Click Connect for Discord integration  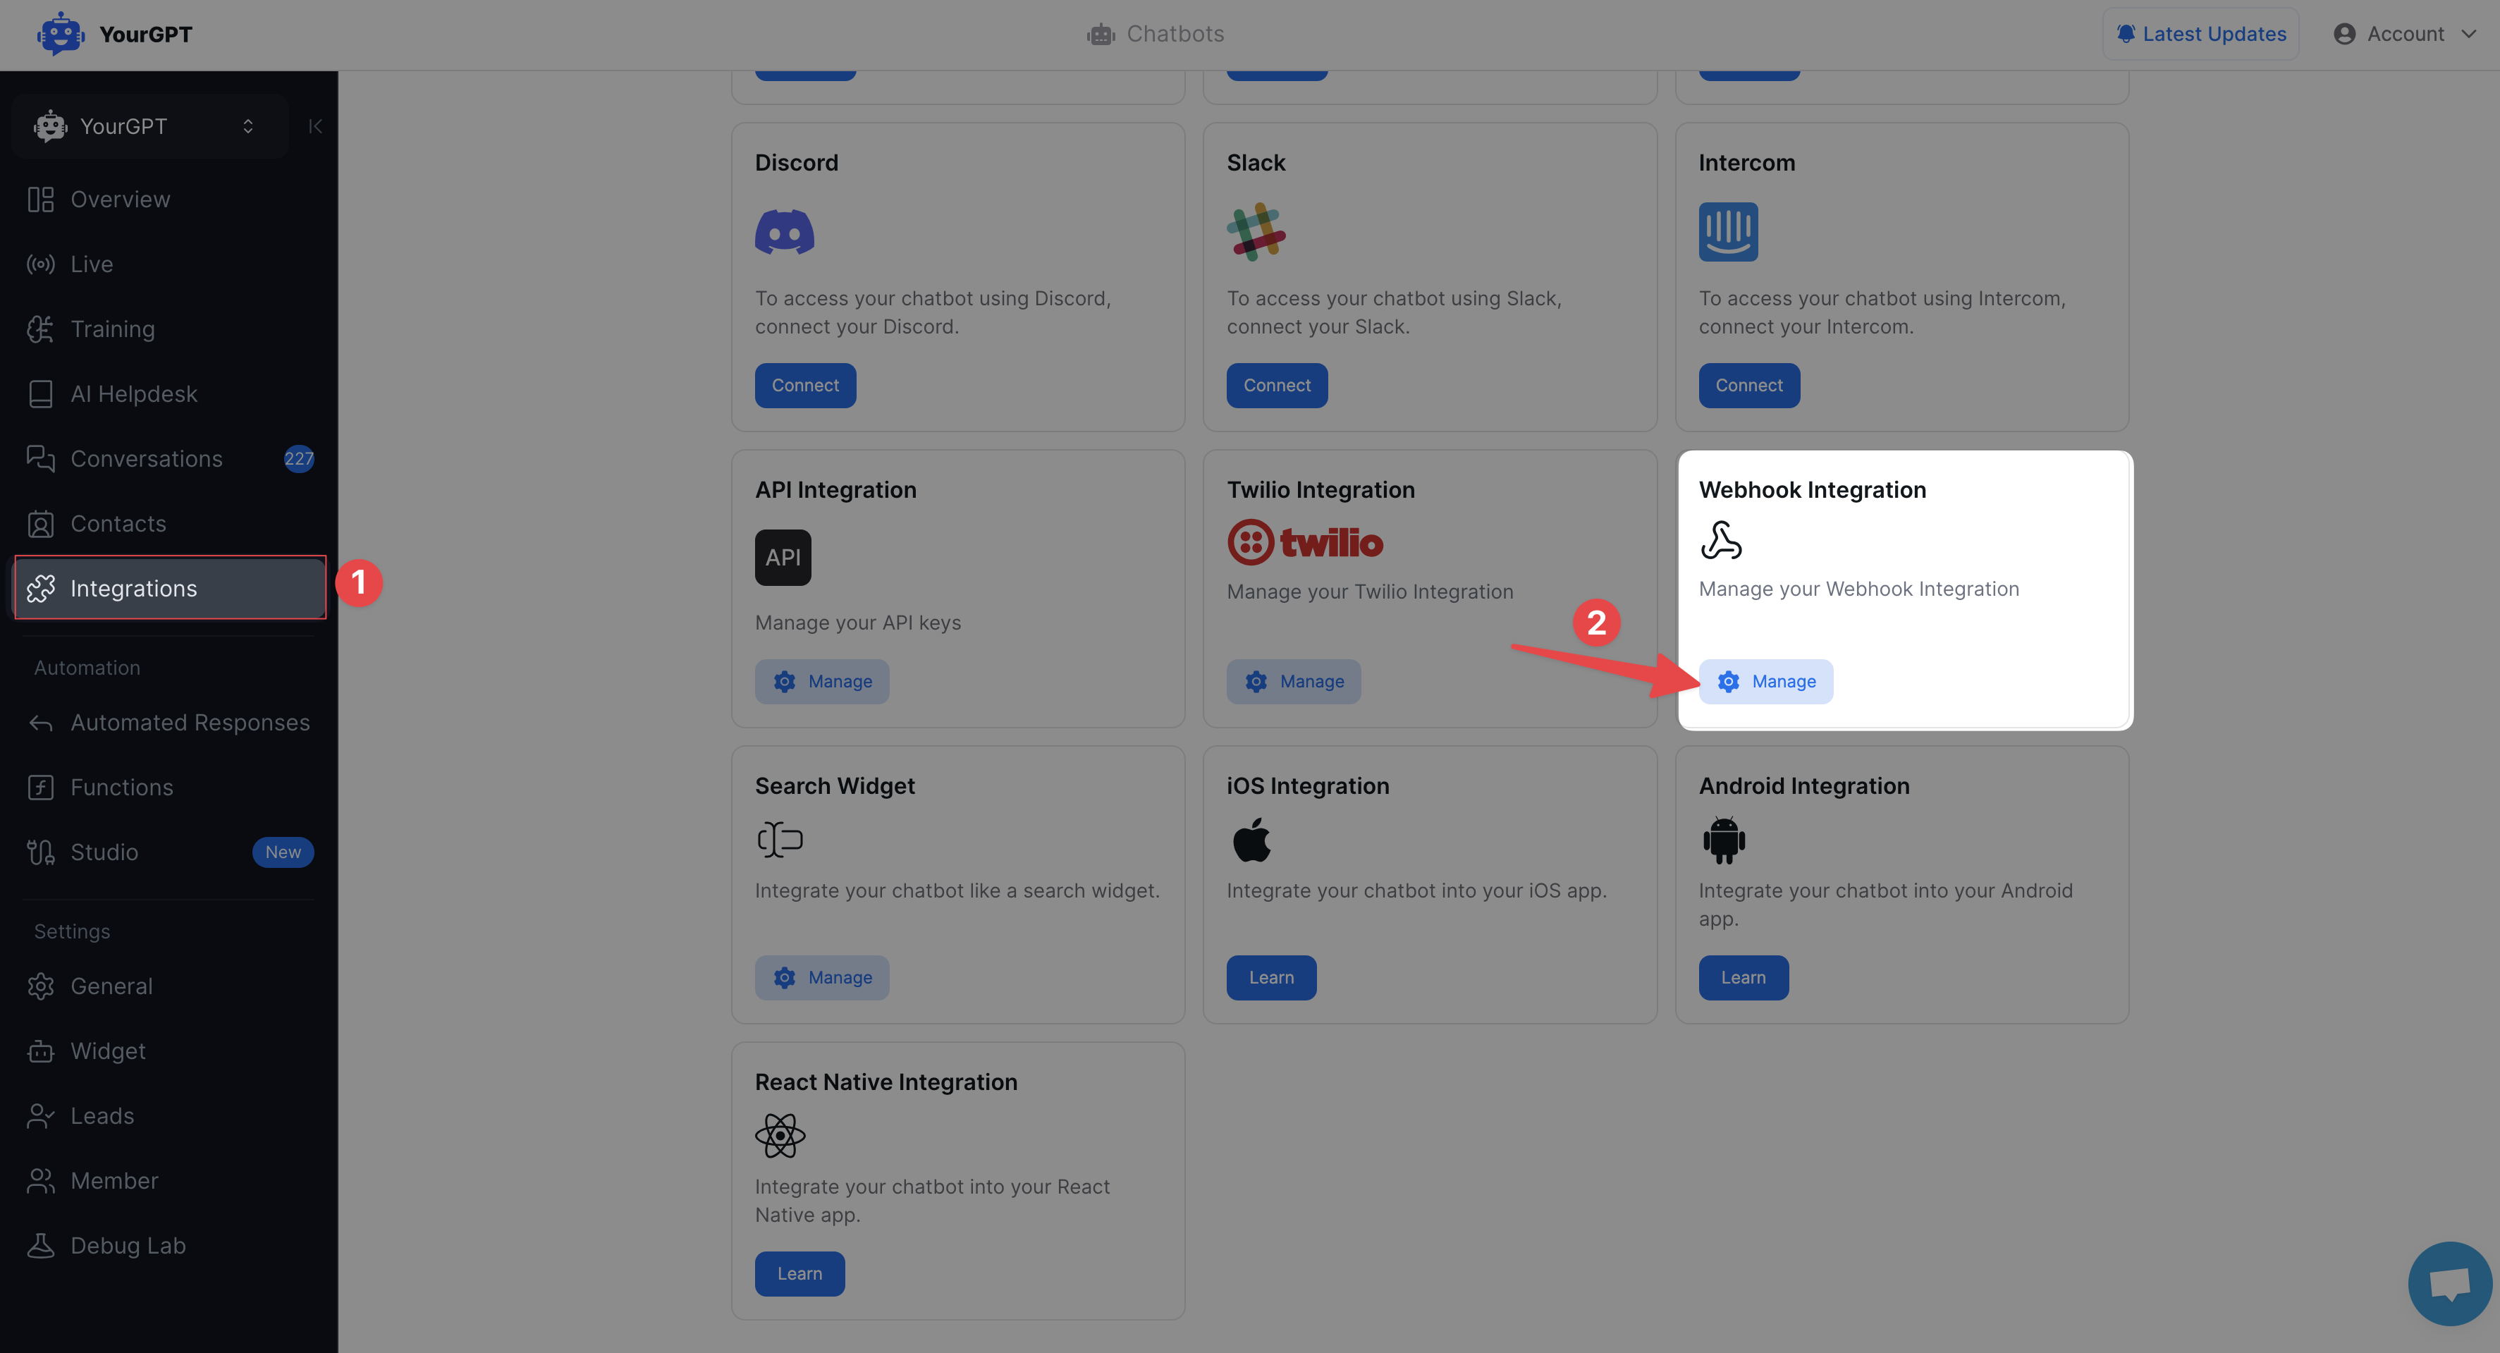tap(804, 385)
